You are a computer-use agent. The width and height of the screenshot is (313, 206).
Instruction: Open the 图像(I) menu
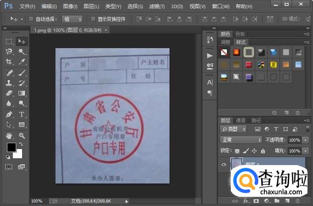(x=70, y=6)
